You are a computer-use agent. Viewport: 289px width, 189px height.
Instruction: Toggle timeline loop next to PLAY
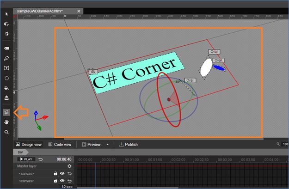(41, 159)
